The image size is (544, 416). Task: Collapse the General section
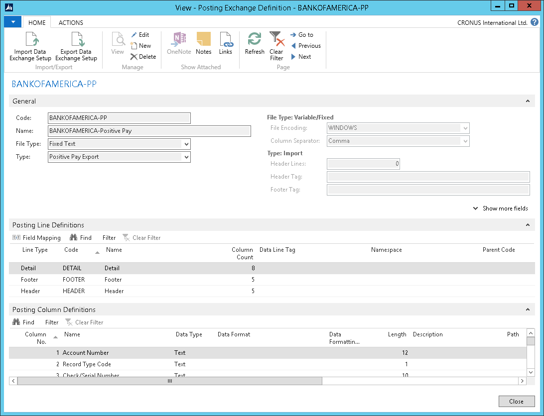click(528, 101)
